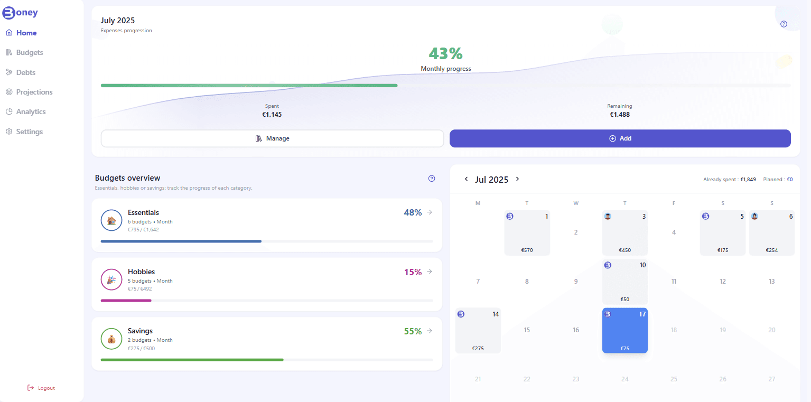Viewport: 811px width, 402px height.
Task: Click the 15% Hobbies percentage
Action: click(413, 272)
